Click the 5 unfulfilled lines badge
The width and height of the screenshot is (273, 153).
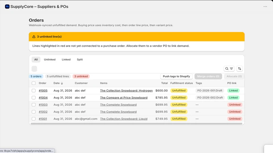pos(58,76)
